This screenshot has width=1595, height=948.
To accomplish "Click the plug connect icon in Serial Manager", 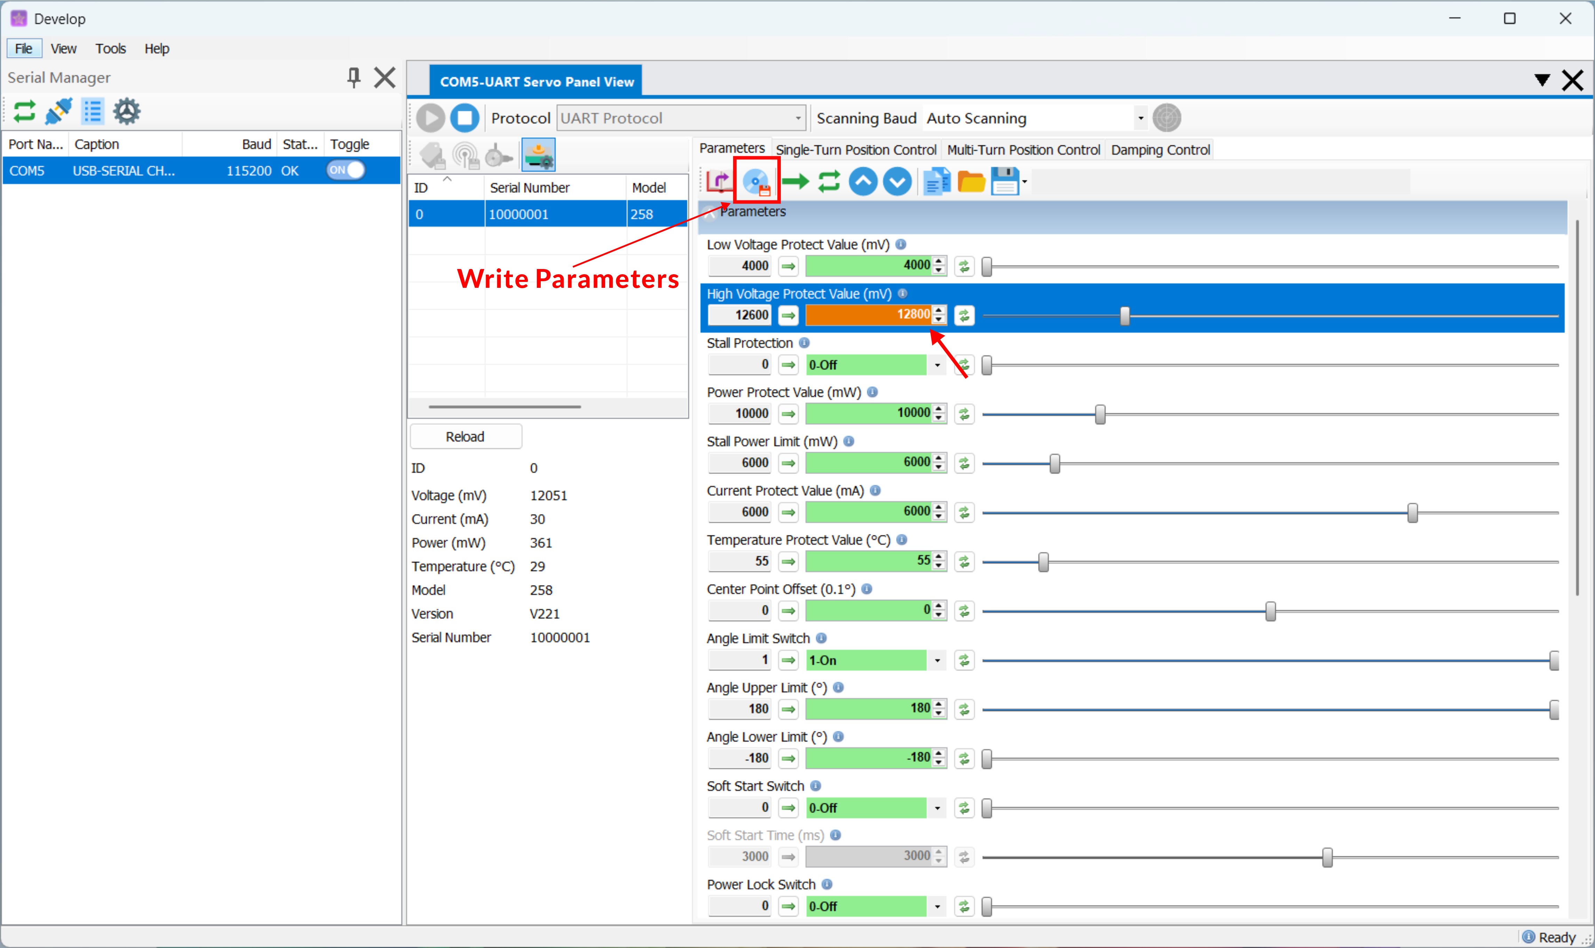I will [59, 112].
